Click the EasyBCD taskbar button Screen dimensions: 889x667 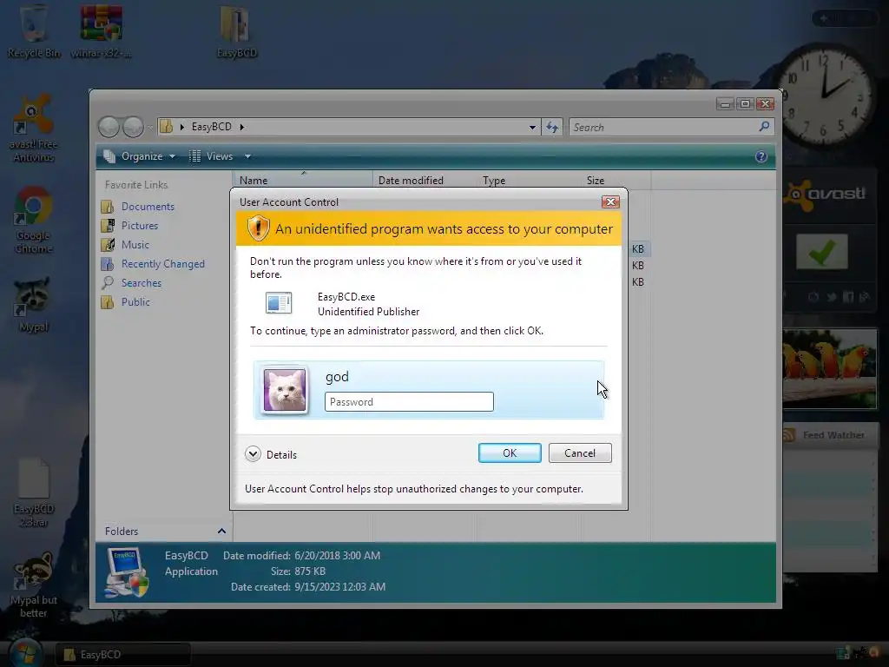click(x=122, y=655)
